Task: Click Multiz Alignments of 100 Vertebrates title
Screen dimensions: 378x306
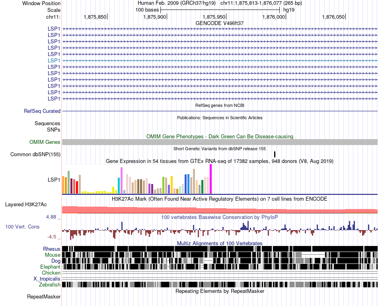Action: pyautogui.click(x=220, y=243)
